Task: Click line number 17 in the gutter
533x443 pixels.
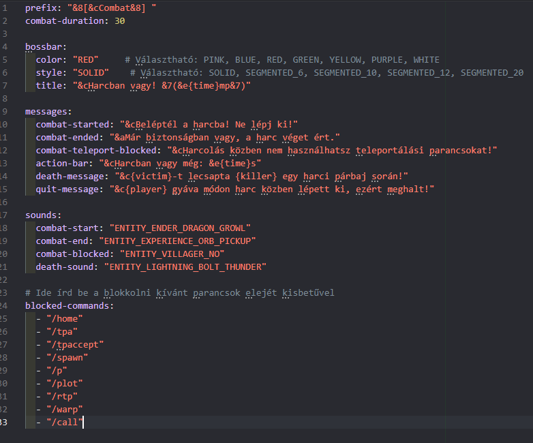Action: point(3,215)
